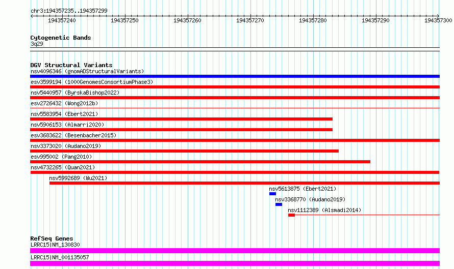The width and height of the screenshot is (454, 269).
Task: Click ruler position 194357260
Action: click(187, 20)
